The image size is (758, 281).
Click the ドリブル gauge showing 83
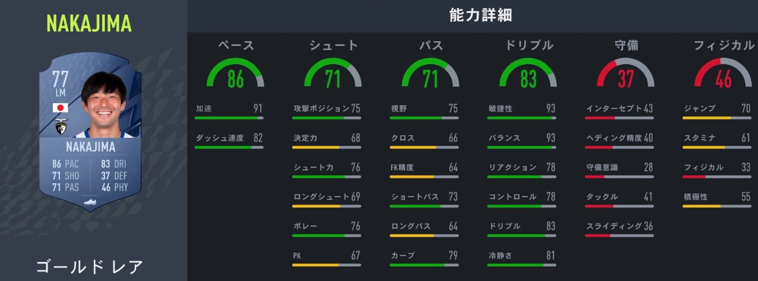(x=528, y=75)
